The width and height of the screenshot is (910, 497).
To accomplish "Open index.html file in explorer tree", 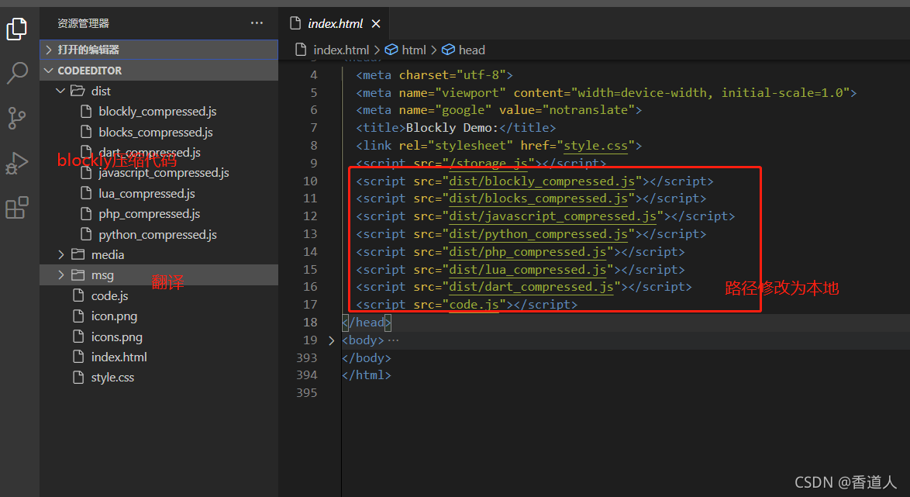I will point(119,357).
